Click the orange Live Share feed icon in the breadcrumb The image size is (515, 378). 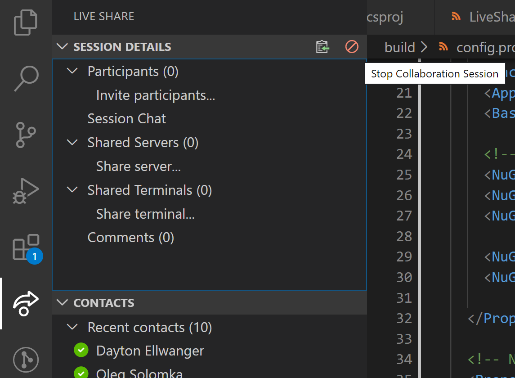(x=443, y=47)
